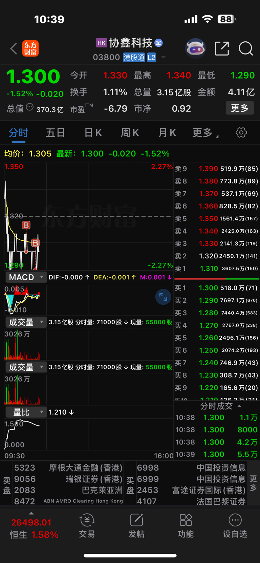The width and height of the screenshot is (260, 563).
Task: Tap the 量比 line chart
Action: [x=89, y=434]
